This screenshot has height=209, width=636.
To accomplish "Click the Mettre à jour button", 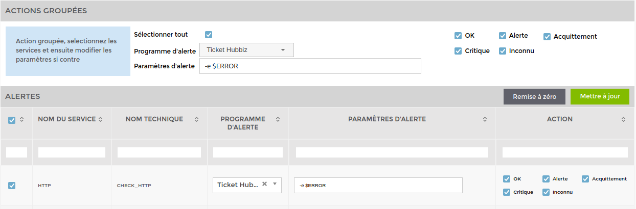I will tap(600, 96).
